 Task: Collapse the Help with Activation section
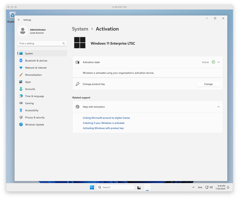tap(219, 107)
